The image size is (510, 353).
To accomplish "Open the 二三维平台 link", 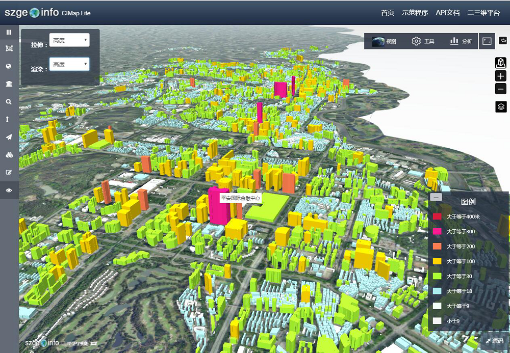I will (483, 13).
